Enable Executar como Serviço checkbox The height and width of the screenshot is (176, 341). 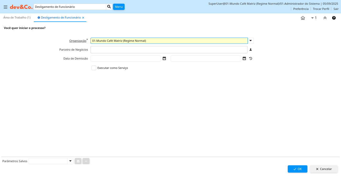[94, 68]
